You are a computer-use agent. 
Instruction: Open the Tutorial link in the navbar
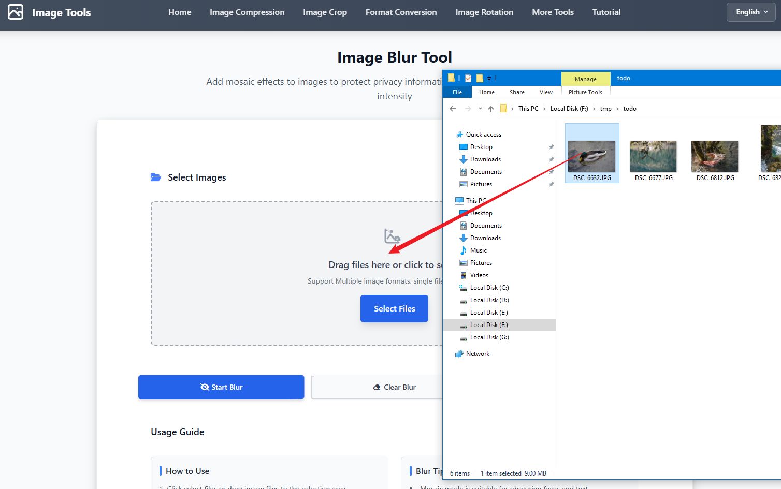pyautogui.click(x=606, y=12)
